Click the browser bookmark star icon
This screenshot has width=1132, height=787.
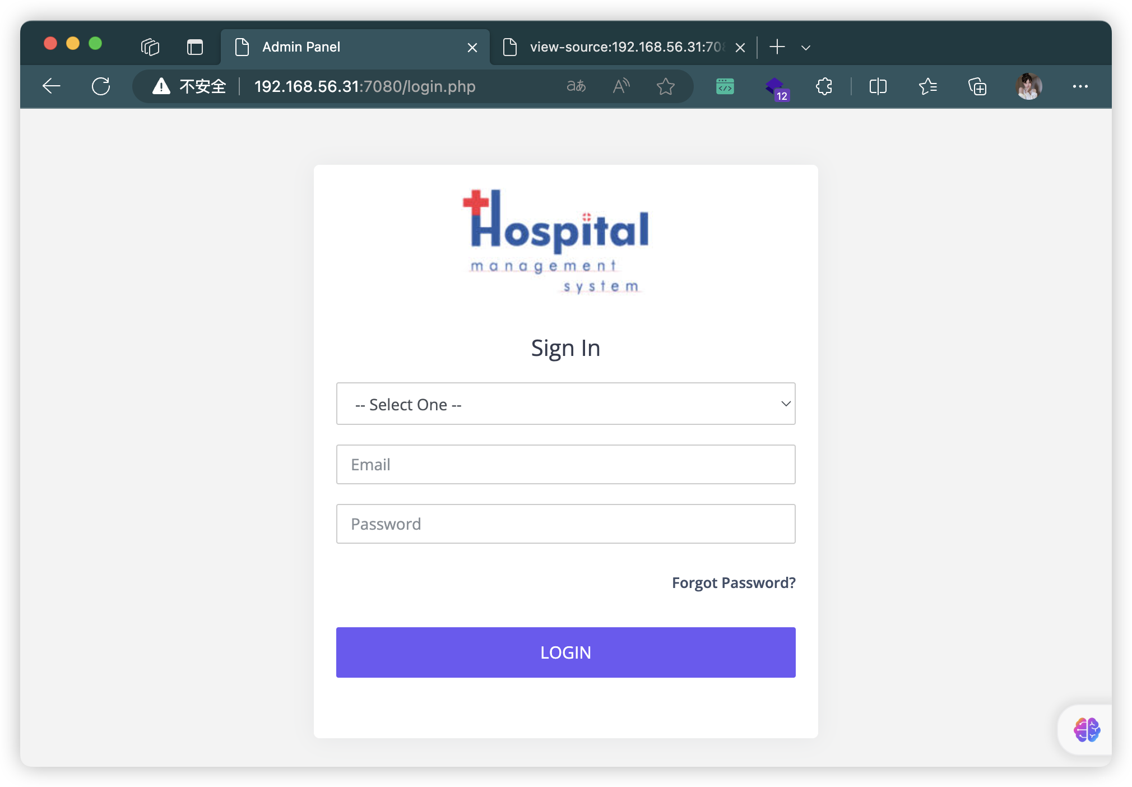point(667,85)
